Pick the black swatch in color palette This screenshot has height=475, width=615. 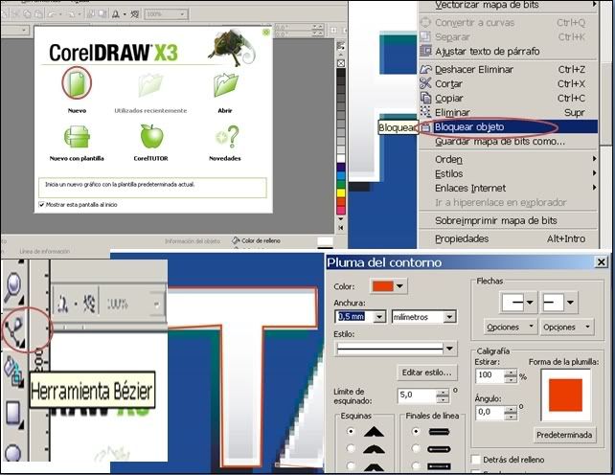pyautogui.click(x=341, y=73)
